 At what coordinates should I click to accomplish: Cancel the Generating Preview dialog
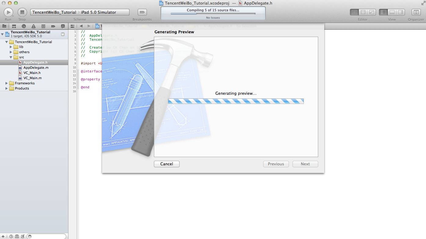166,164
